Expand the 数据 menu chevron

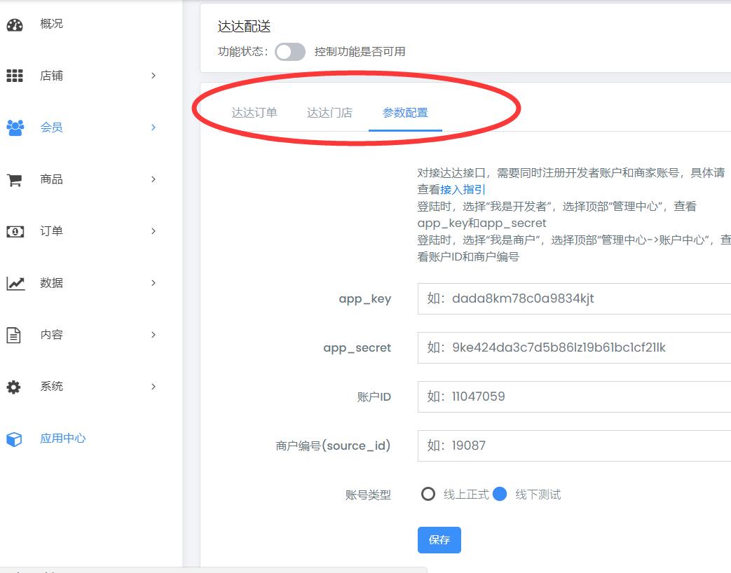[x=153, y=283]
